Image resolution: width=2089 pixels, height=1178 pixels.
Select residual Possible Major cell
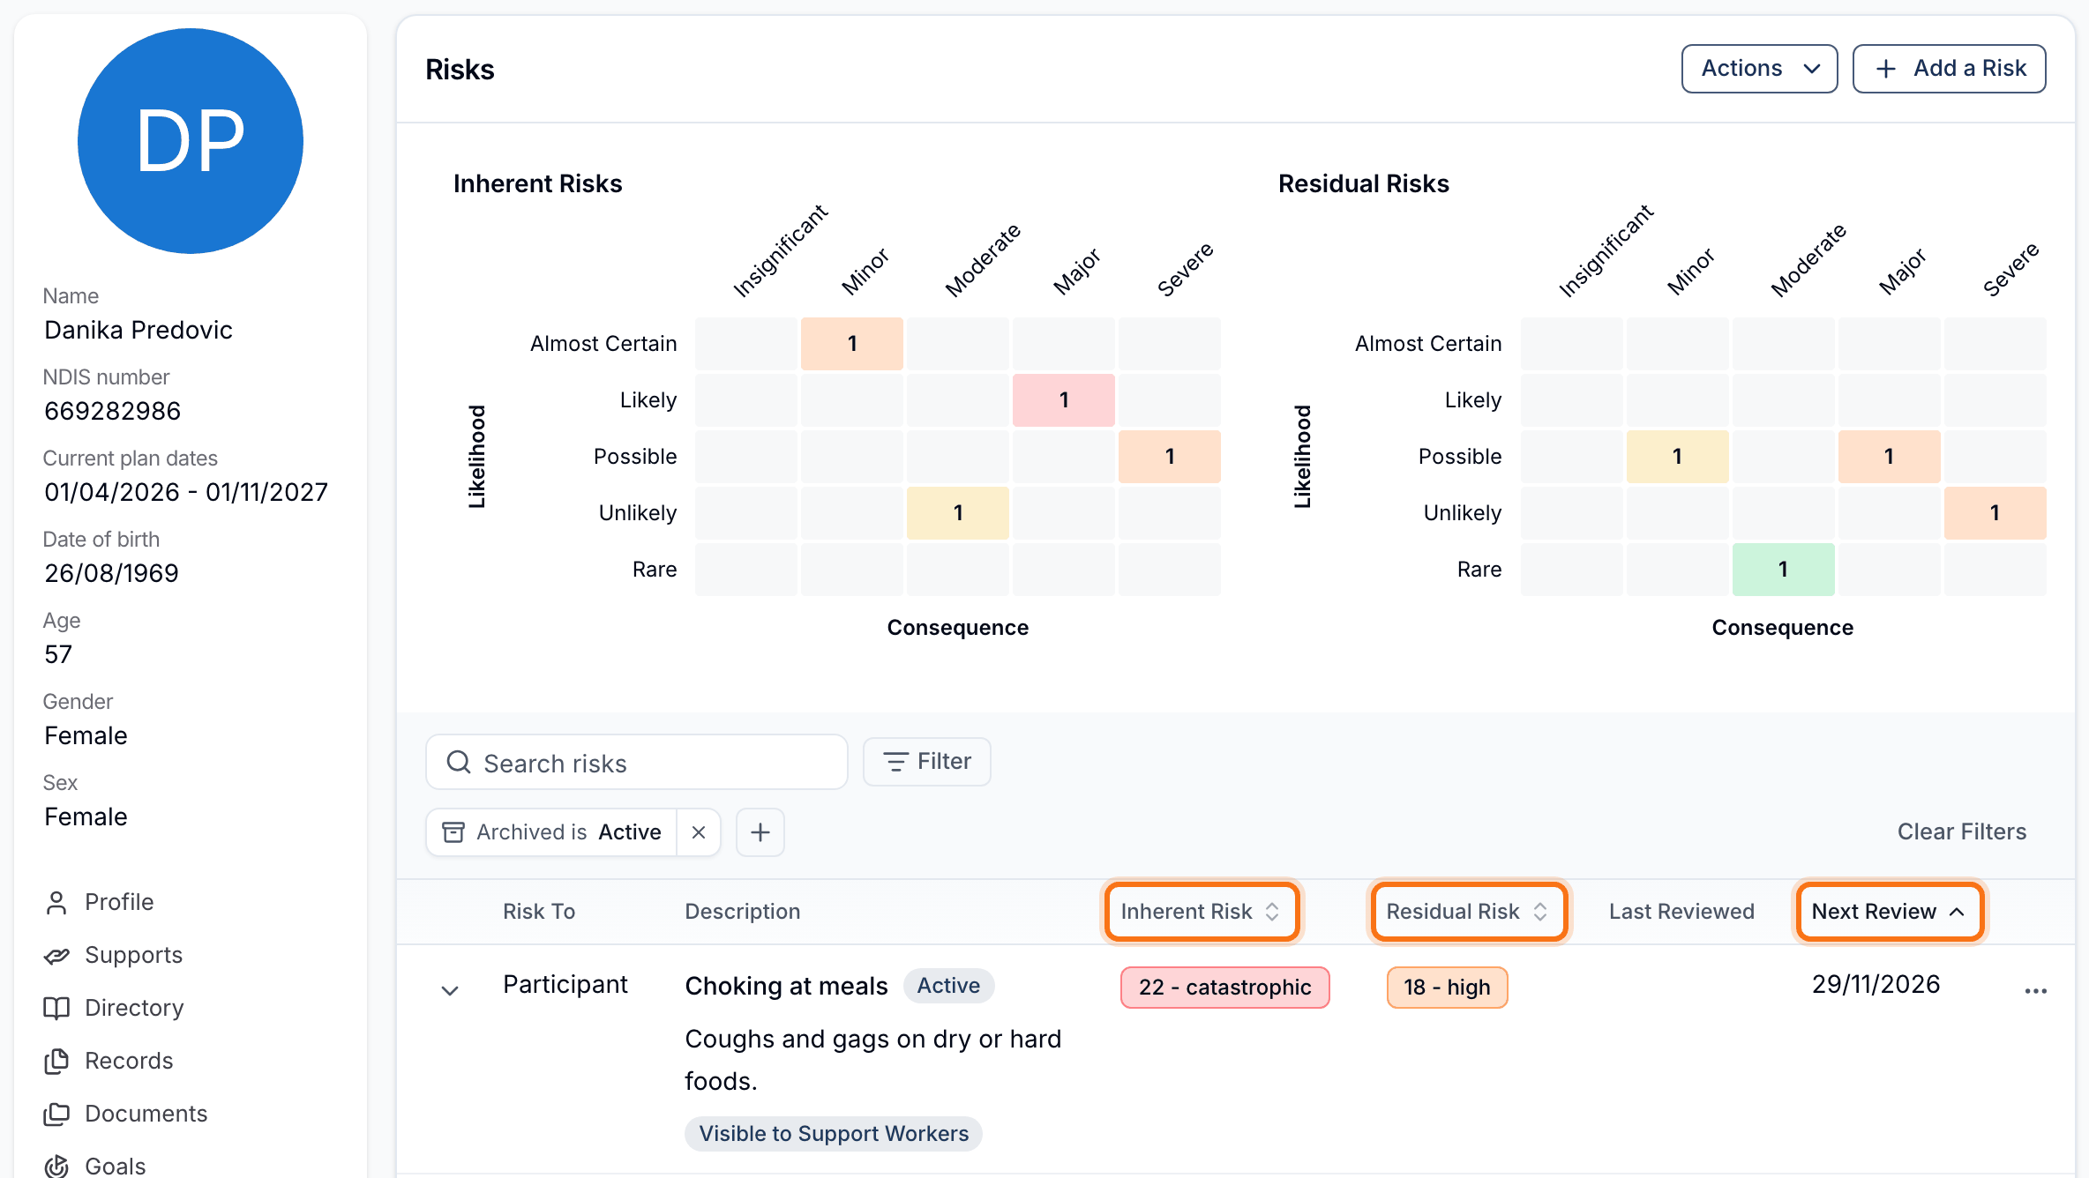(1890, 457)
